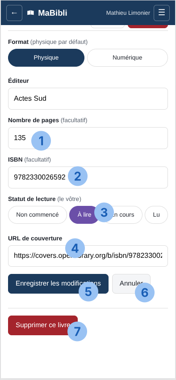Set reading status to Non commencé
This screenshot has height=380, width=176.
(38, 215)
